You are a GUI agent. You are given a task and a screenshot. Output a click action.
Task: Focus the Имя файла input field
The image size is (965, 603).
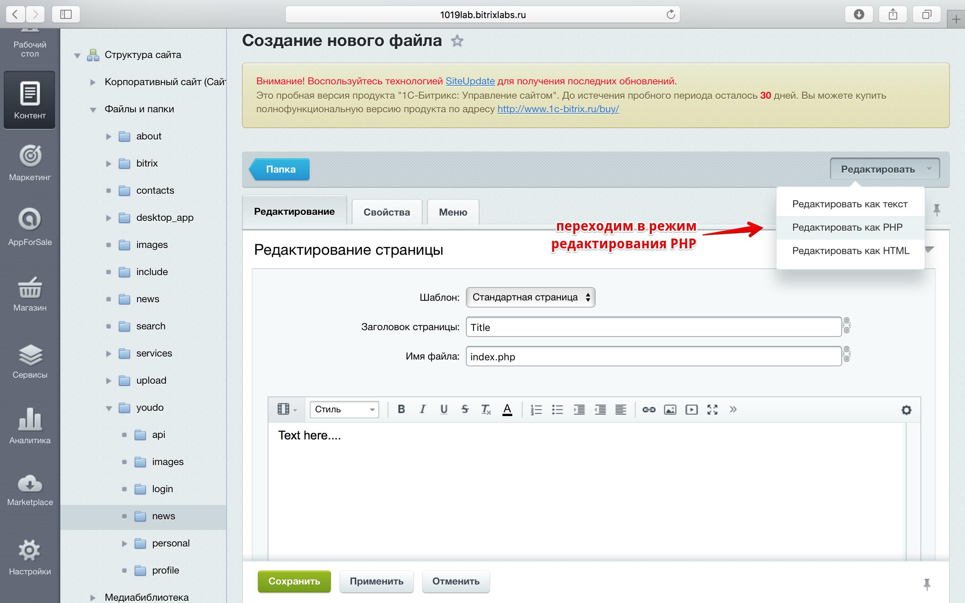pyautogui.click(x=654, y=357)
